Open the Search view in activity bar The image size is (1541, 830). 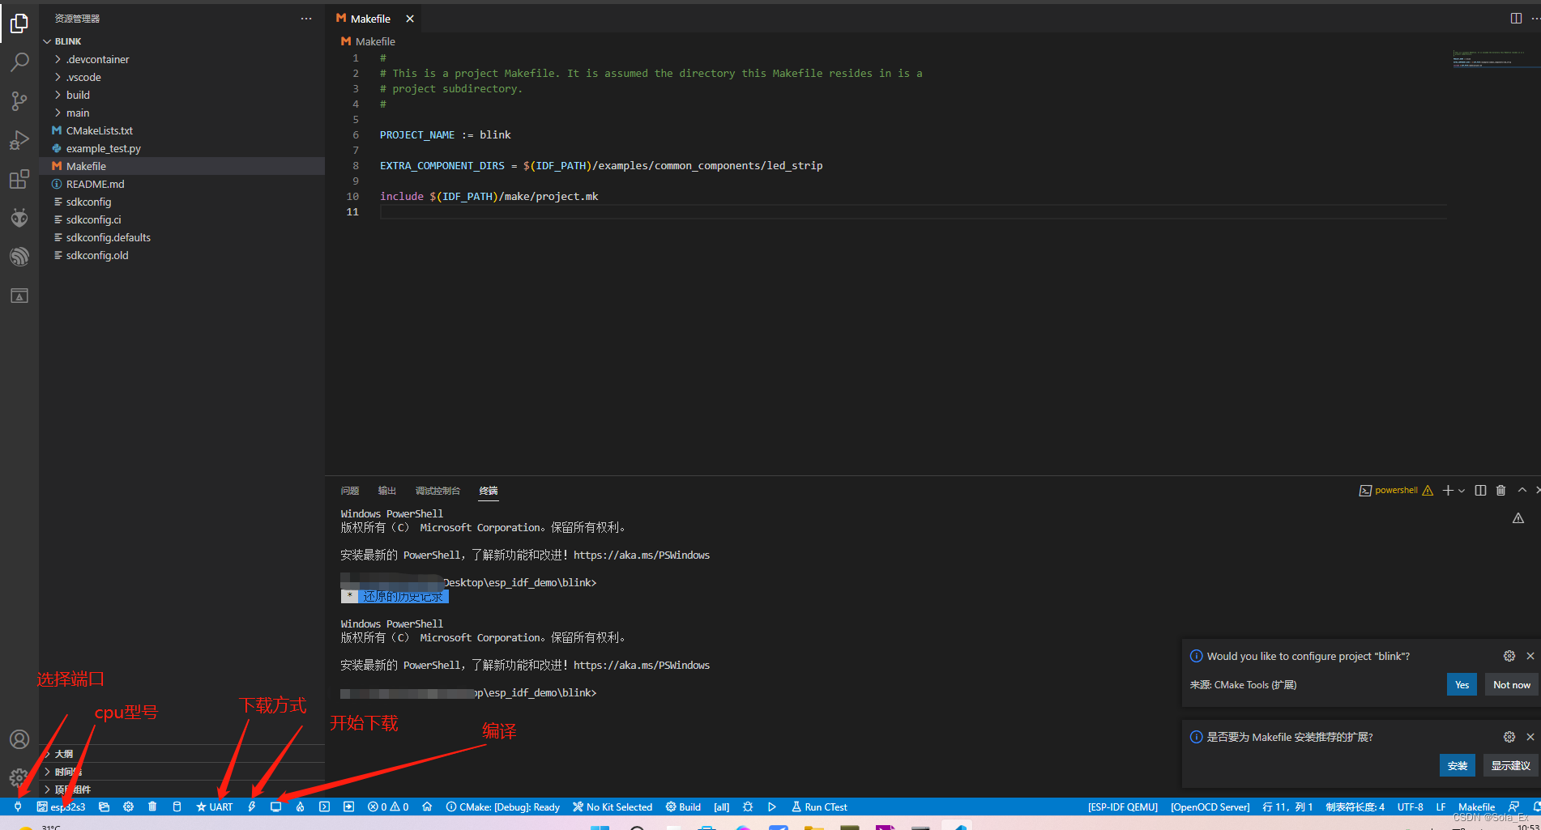19,62
